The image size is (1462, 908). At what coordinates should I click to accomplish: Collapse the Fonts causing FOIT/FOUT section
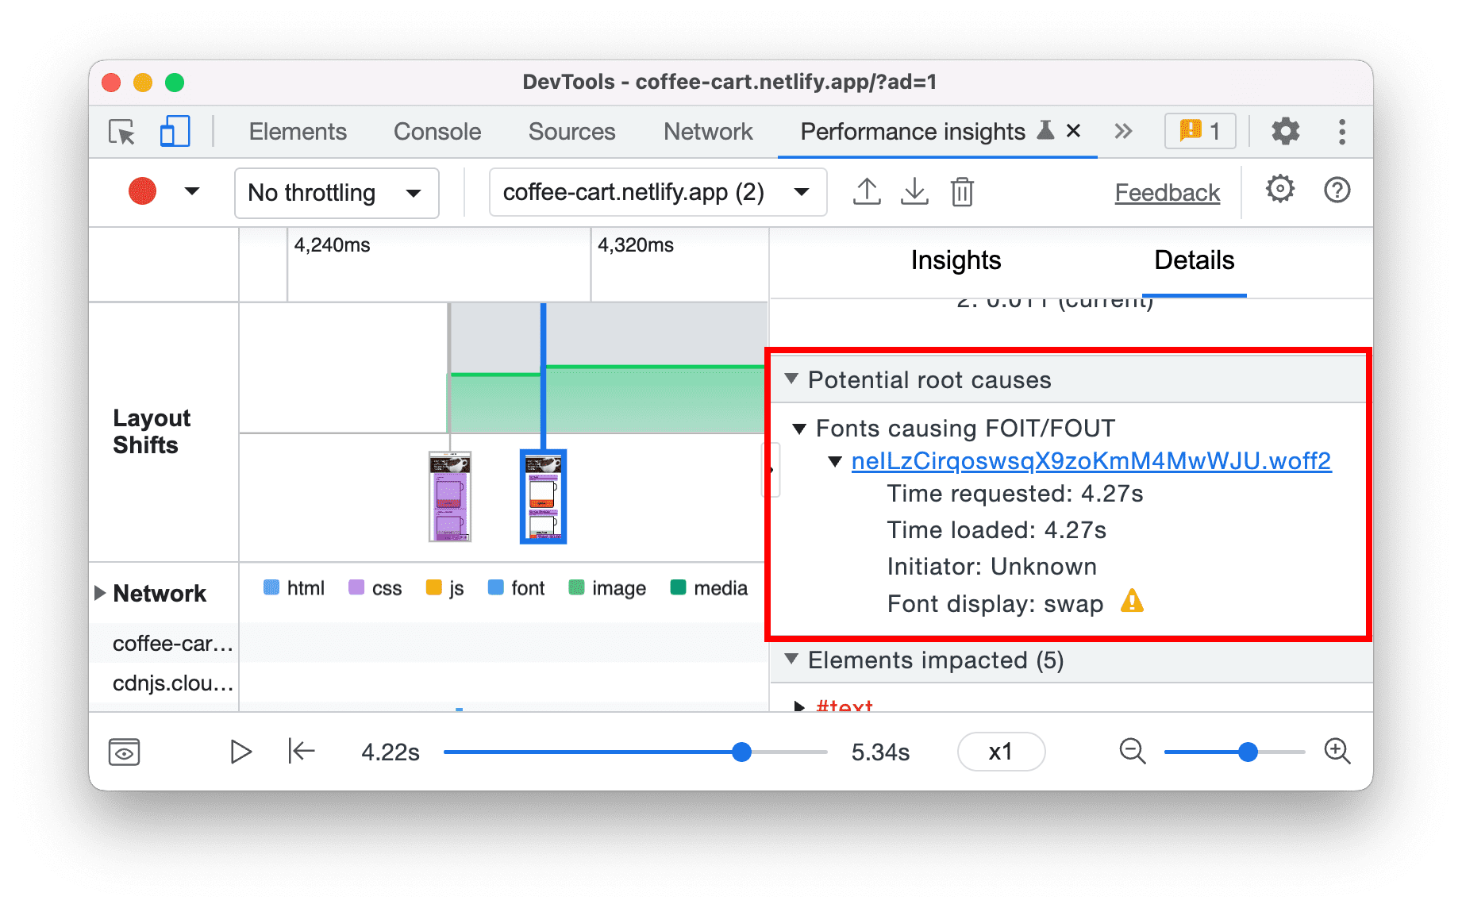pyautogui.click(x=801, y=428)
